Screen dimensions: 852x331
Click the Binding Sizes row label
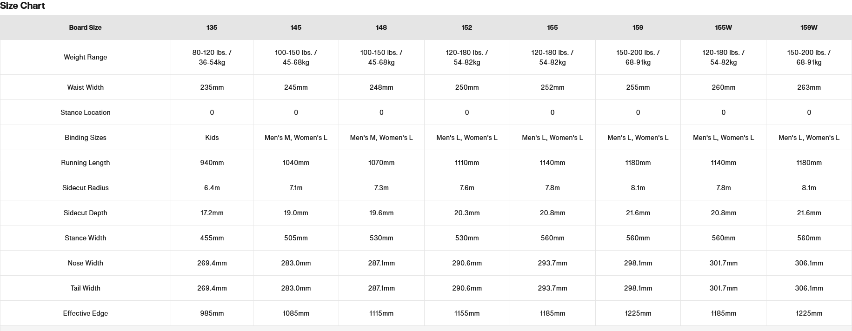[85, 138]
